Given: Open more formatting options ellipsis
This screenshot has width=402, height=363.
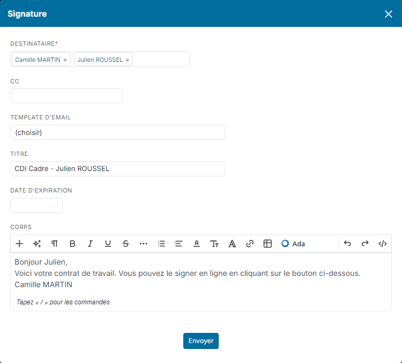Looking at the screenshot, I should click(x=143, y=244).
